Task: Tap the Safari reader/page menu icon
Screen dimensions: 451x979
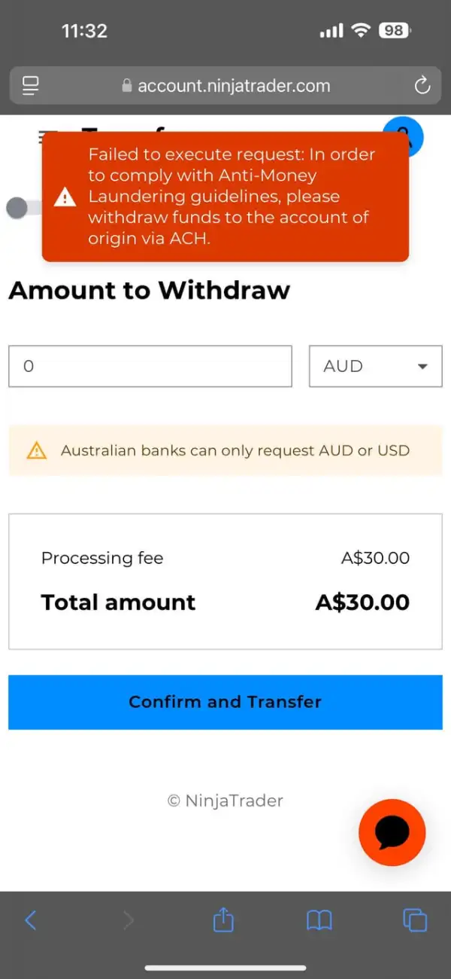Action: [x=31, y=85]
